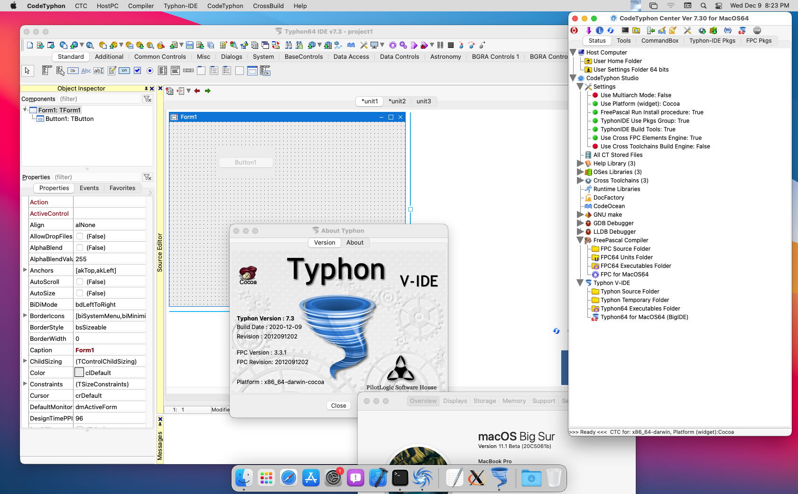Click Storage in the About This Mac window
798x494 pixels.
click(484, 401)
